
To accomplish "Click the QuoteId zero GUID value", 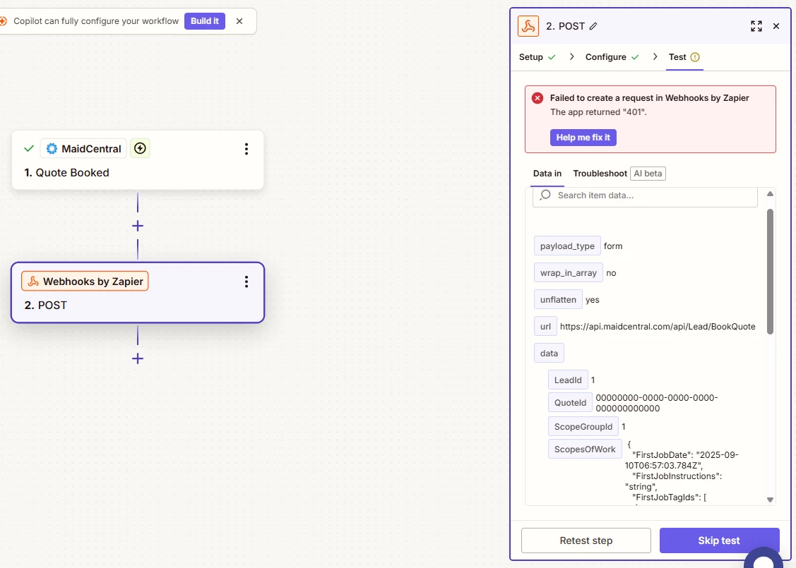I will coord(656,403).
